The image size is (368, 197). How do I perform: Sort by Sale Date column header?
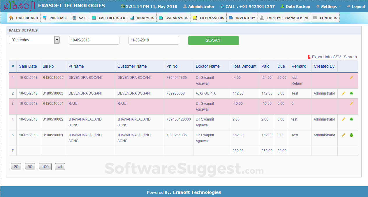(28, 66)
